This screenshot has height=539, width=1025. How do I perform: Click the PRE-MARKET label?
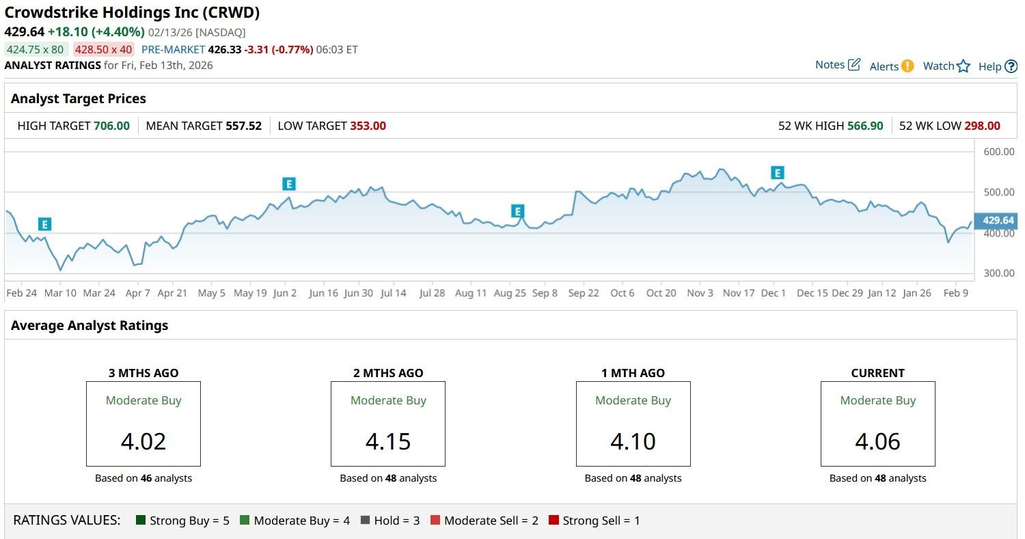pos(173,49)
